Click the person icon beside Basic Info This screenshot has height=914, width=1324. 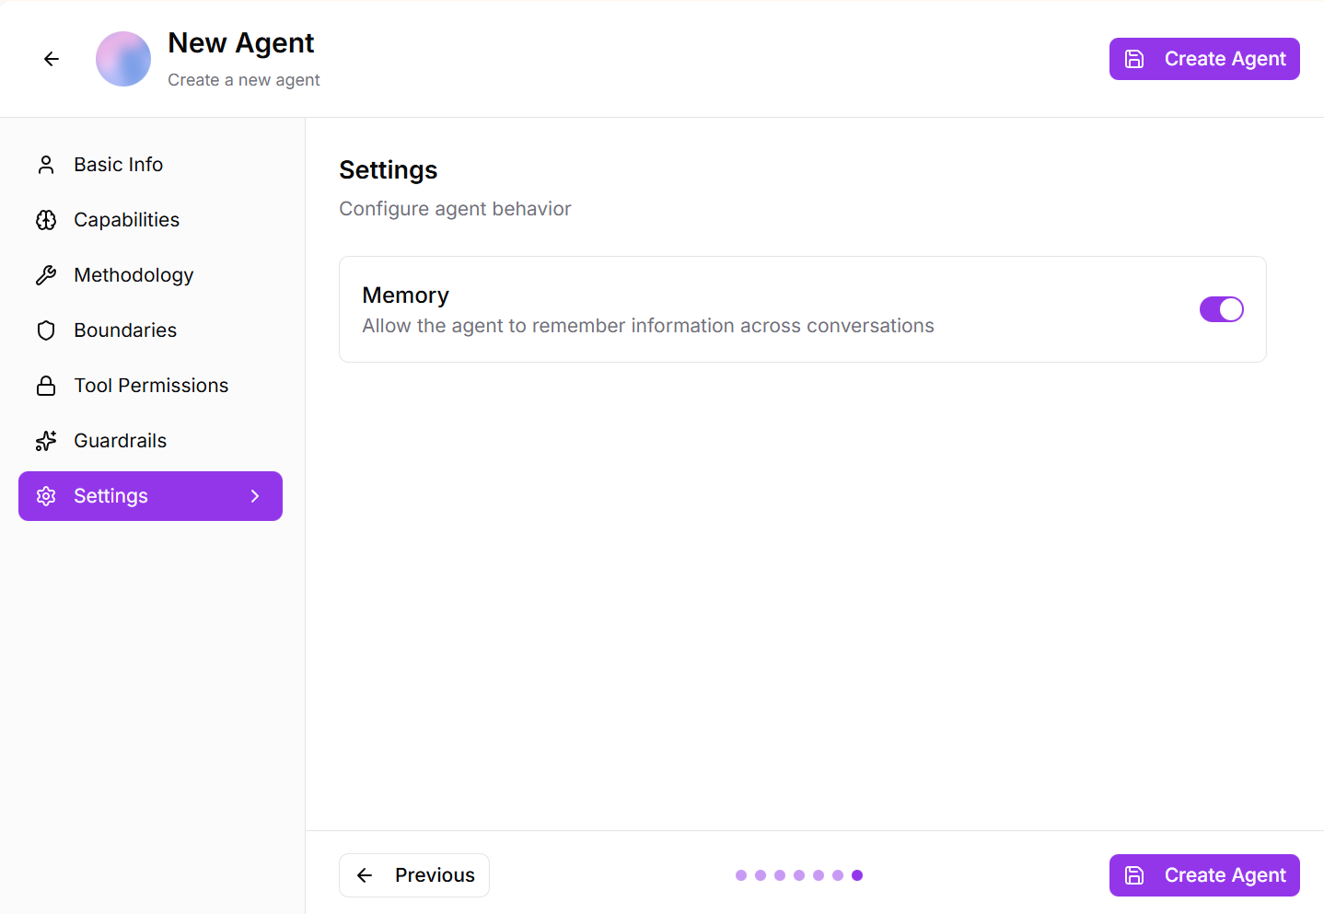click(46, 165)
